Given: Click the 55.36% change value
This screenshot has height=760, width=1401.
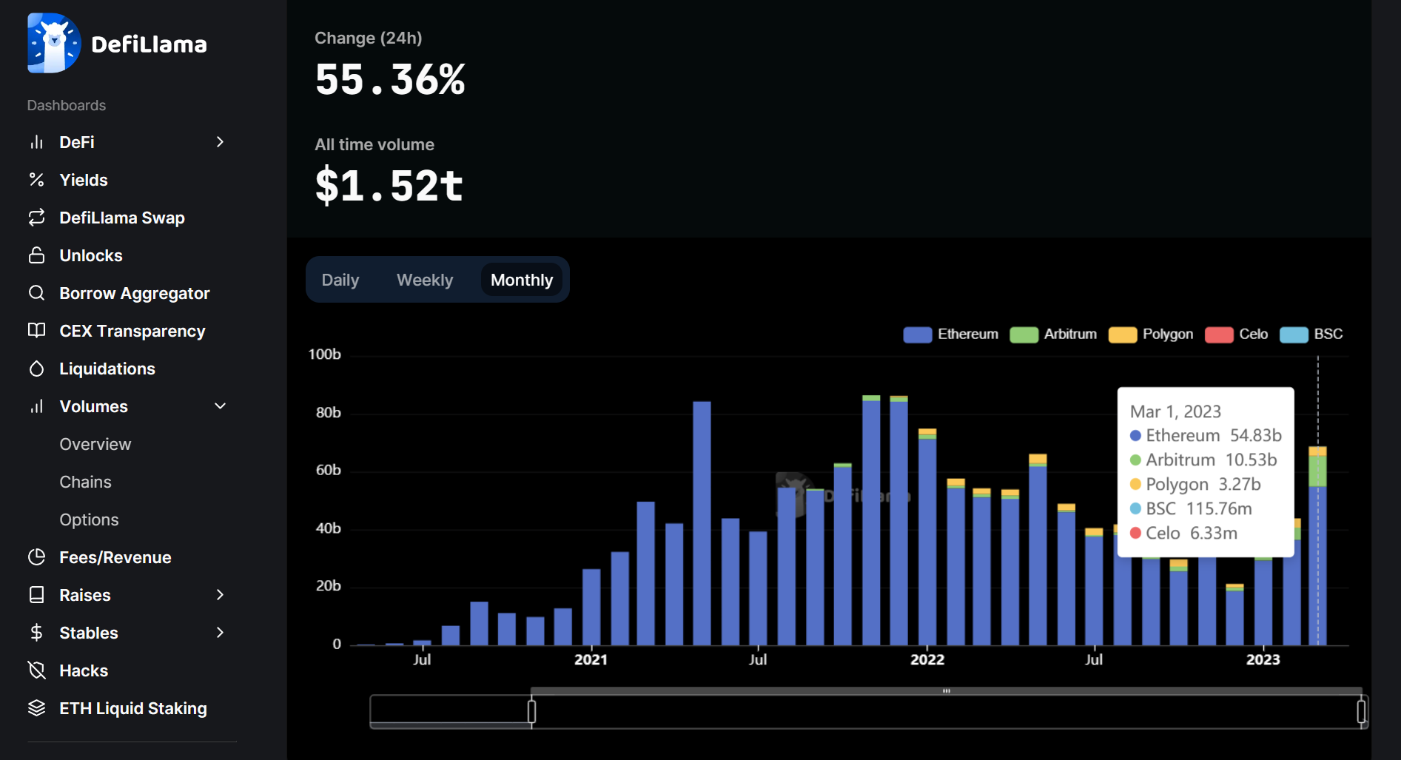Looking at the screenshot, I should tap(390, 79).
